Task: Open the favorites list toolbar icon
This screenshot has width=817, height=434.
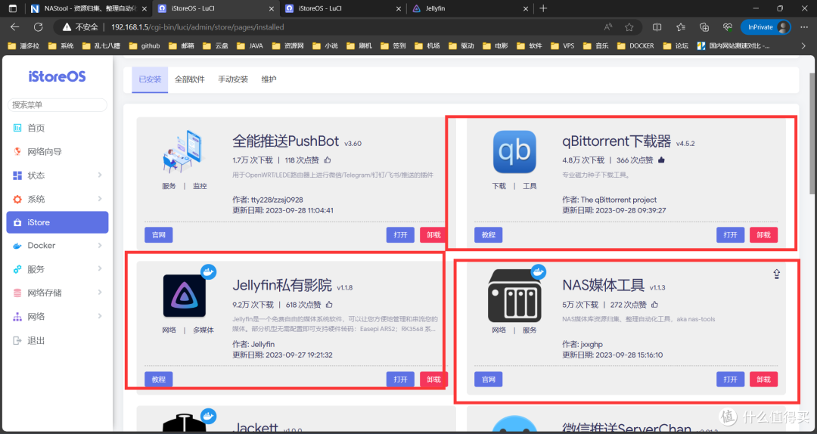Action: click(x=681, y=27)
